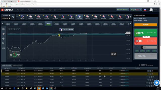Screen dimensions: 161x90
Task: Select the GBP/USD asset icon
Action: click(x=38, y=16)
